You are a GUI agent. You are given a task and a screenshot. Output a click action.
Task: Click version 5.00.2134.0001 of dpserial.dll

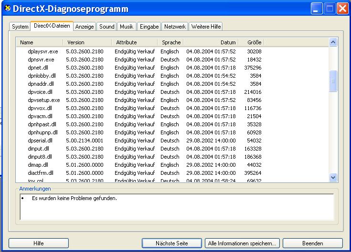[85, 141]
